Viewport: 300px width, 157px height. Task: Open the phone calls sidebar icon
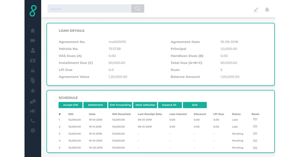[33, 121]
